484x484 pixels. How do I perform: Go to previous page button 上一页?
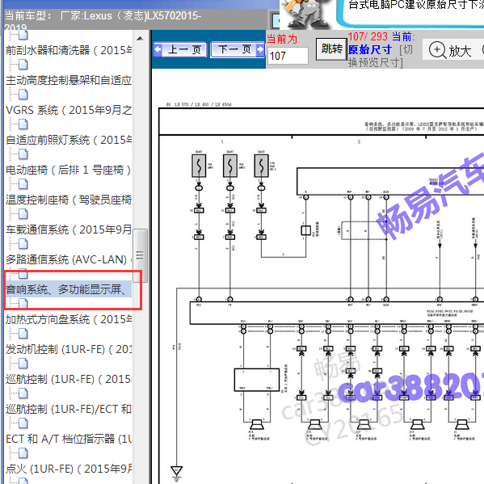pos(180,49)
